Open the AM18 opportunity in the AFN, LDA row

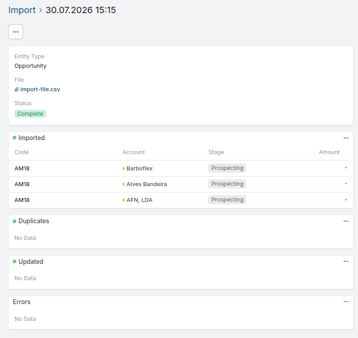[x=22, y=200]
